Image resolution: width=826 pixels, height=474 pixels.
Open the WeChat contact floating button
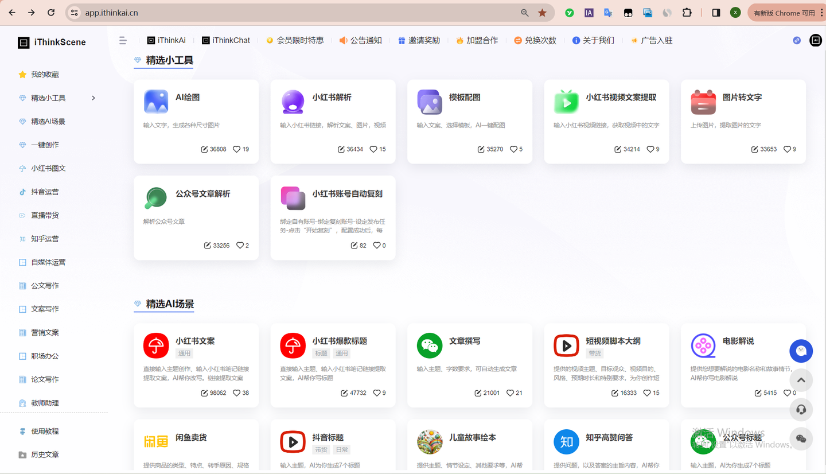801,439
